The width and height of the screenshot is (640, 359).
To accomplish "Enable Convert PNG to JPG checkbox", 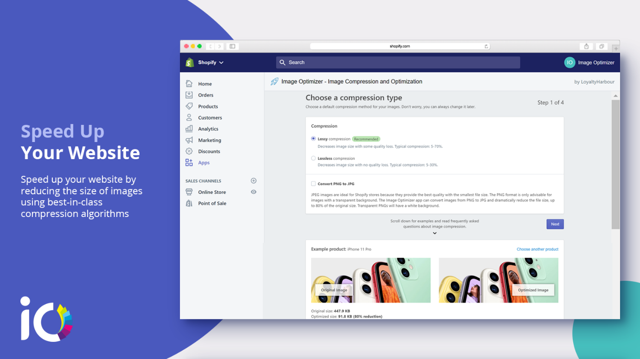I will tap(314, 184).
